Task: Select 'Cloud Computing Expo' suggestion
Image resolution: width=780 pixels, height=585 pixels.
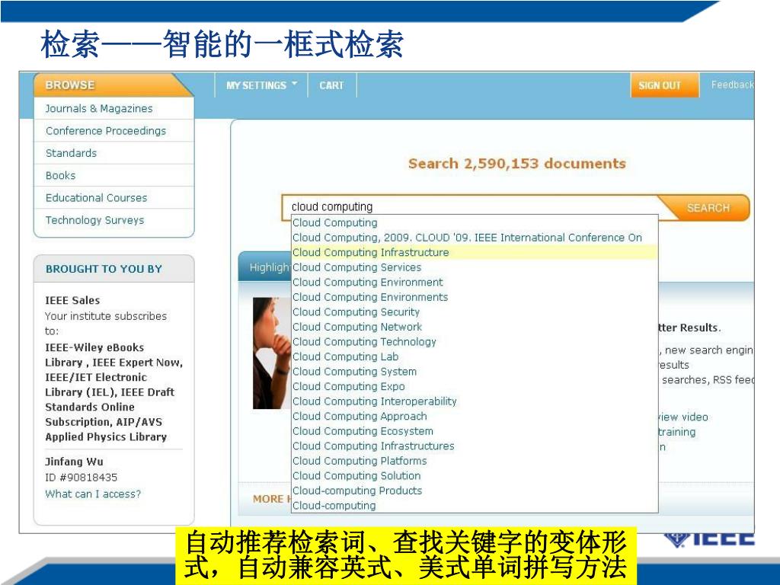Action: (x=475, y=387)
